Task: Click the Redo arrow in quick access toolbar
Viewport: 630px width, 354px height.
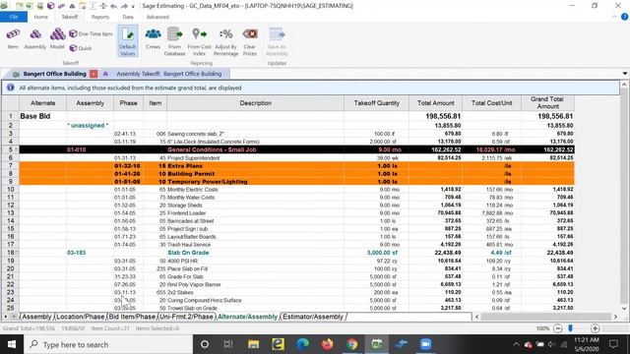Action: (x=124, y=6)
